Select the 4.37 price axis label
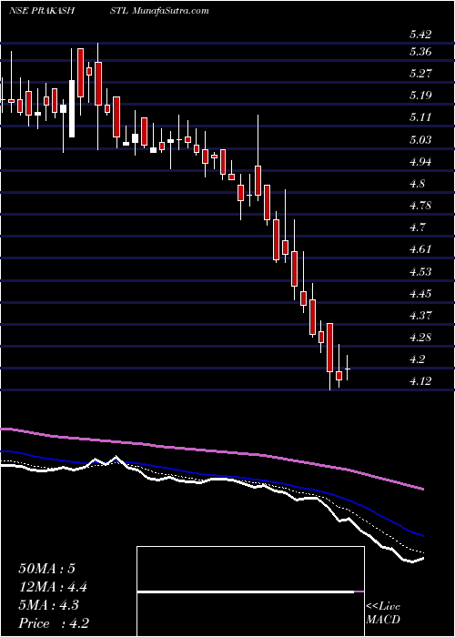This screenshot has width=455, height=637. pos(420,315)
